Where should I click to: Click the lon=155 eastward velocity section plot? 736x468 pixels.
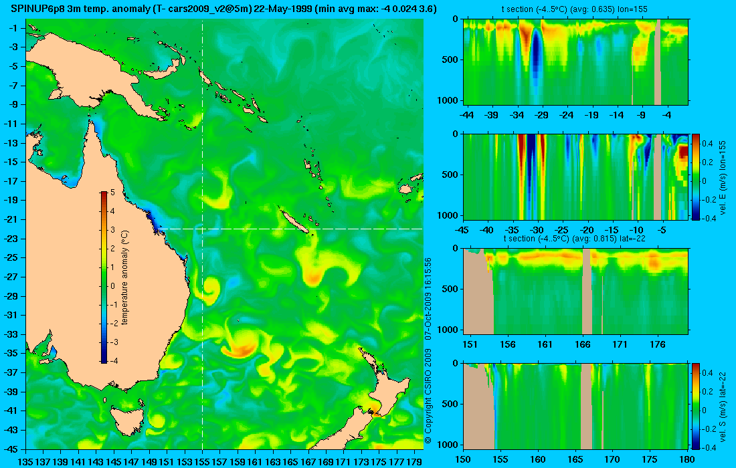point(575,177)
